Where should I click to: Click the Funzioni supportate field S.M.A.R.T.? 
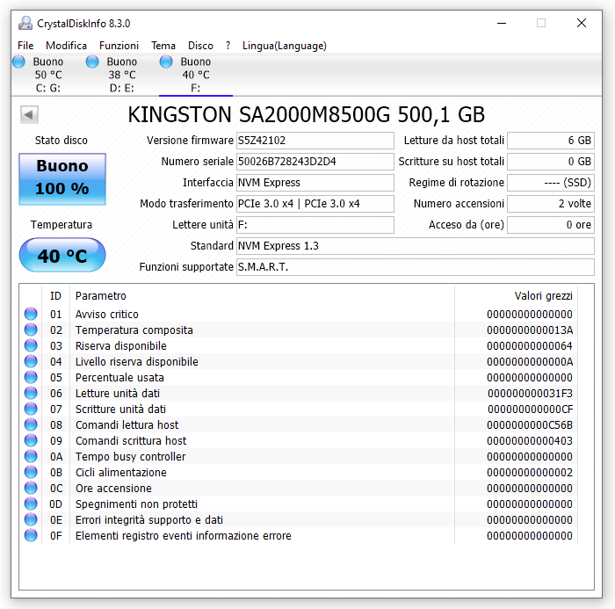point(415,267)
